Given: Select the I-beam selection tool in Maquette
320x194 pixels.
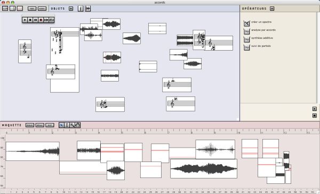Looking at the screenshot, I should [67, 125].
